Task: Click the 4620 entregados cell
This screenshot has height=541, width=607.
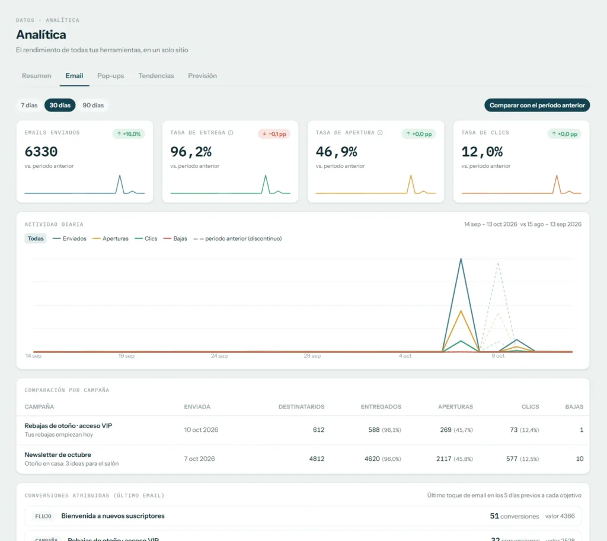Action: pyautogui.click(x=382, y=459)
